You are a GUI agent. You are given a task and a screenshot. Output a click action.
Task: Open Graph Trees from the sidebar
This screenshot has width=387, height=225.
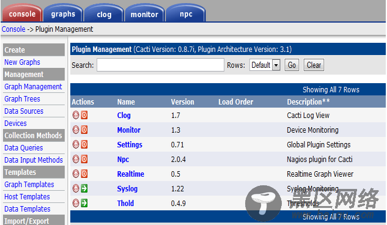(22, 99)
